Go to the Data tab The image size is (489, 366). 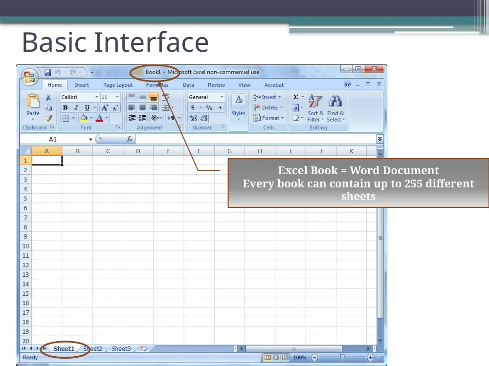click(188, 85)
